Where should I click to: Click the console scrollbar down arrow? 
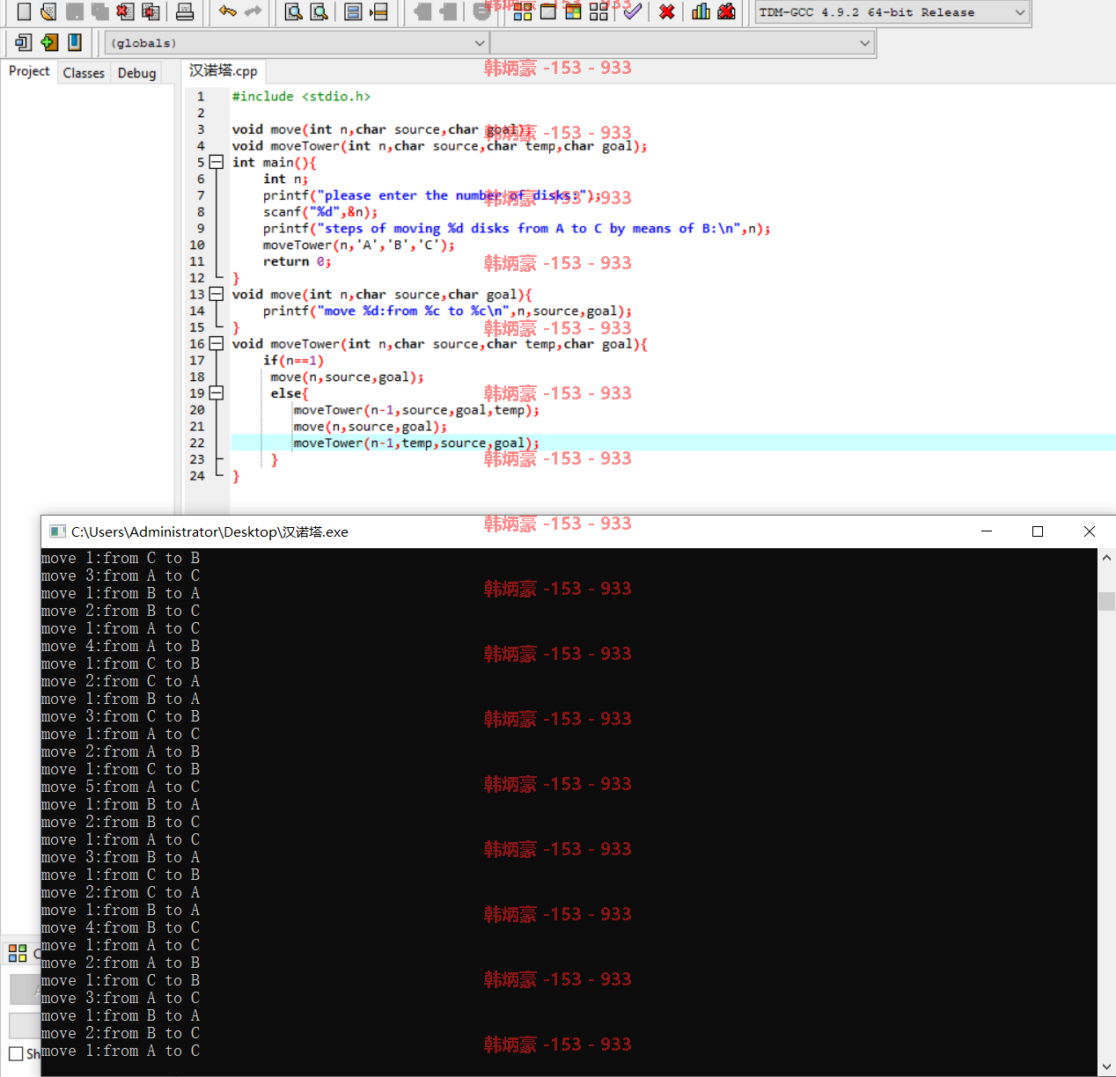click(x=1107, y=1067)
